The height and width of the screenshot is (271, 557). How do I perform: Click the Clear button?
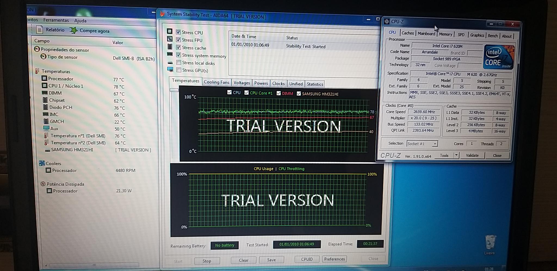click(x=243, y=260)
